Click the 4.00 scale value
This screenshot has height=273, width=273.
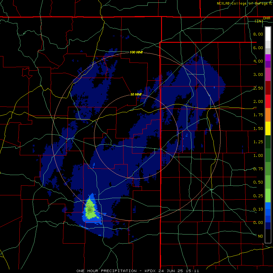tap(258, 61)
